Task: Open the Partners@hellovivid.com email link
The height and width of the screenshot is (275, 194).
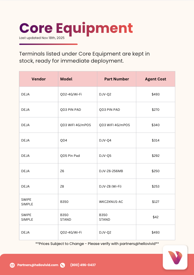Action: (x=38, y=265)
